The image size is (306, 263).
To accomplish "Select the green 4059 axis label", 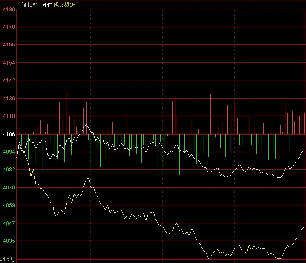I will pyautogui.click(x=9, y=205).
